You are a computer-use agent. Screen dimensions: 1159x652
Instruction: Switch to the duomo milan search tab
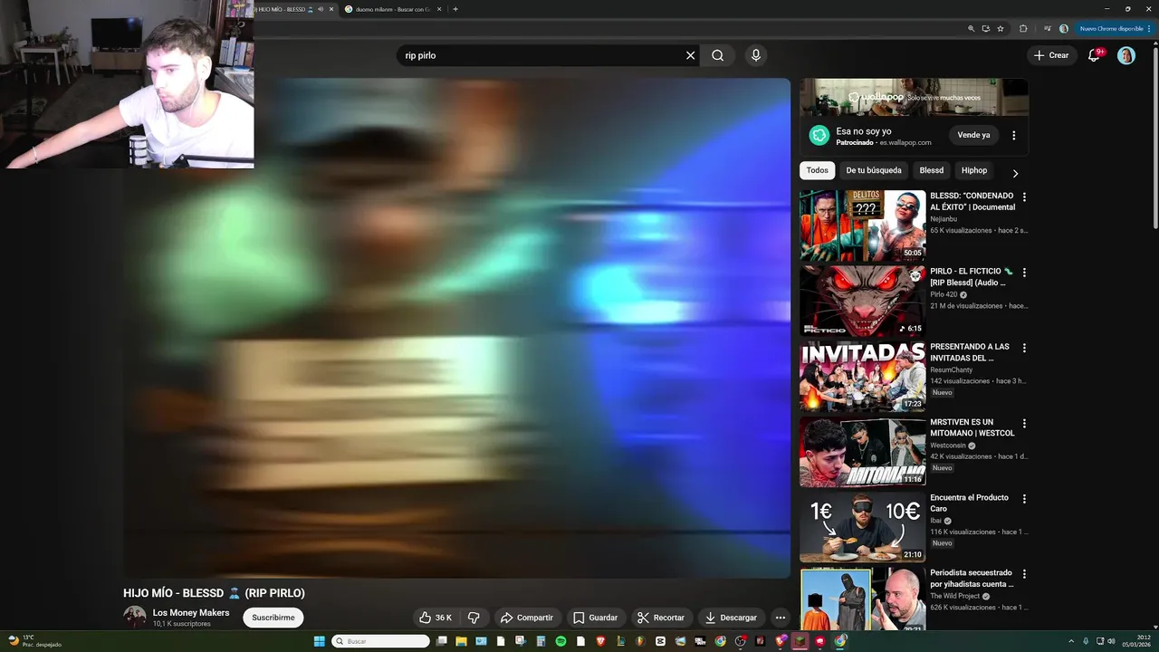coord(393,9)
